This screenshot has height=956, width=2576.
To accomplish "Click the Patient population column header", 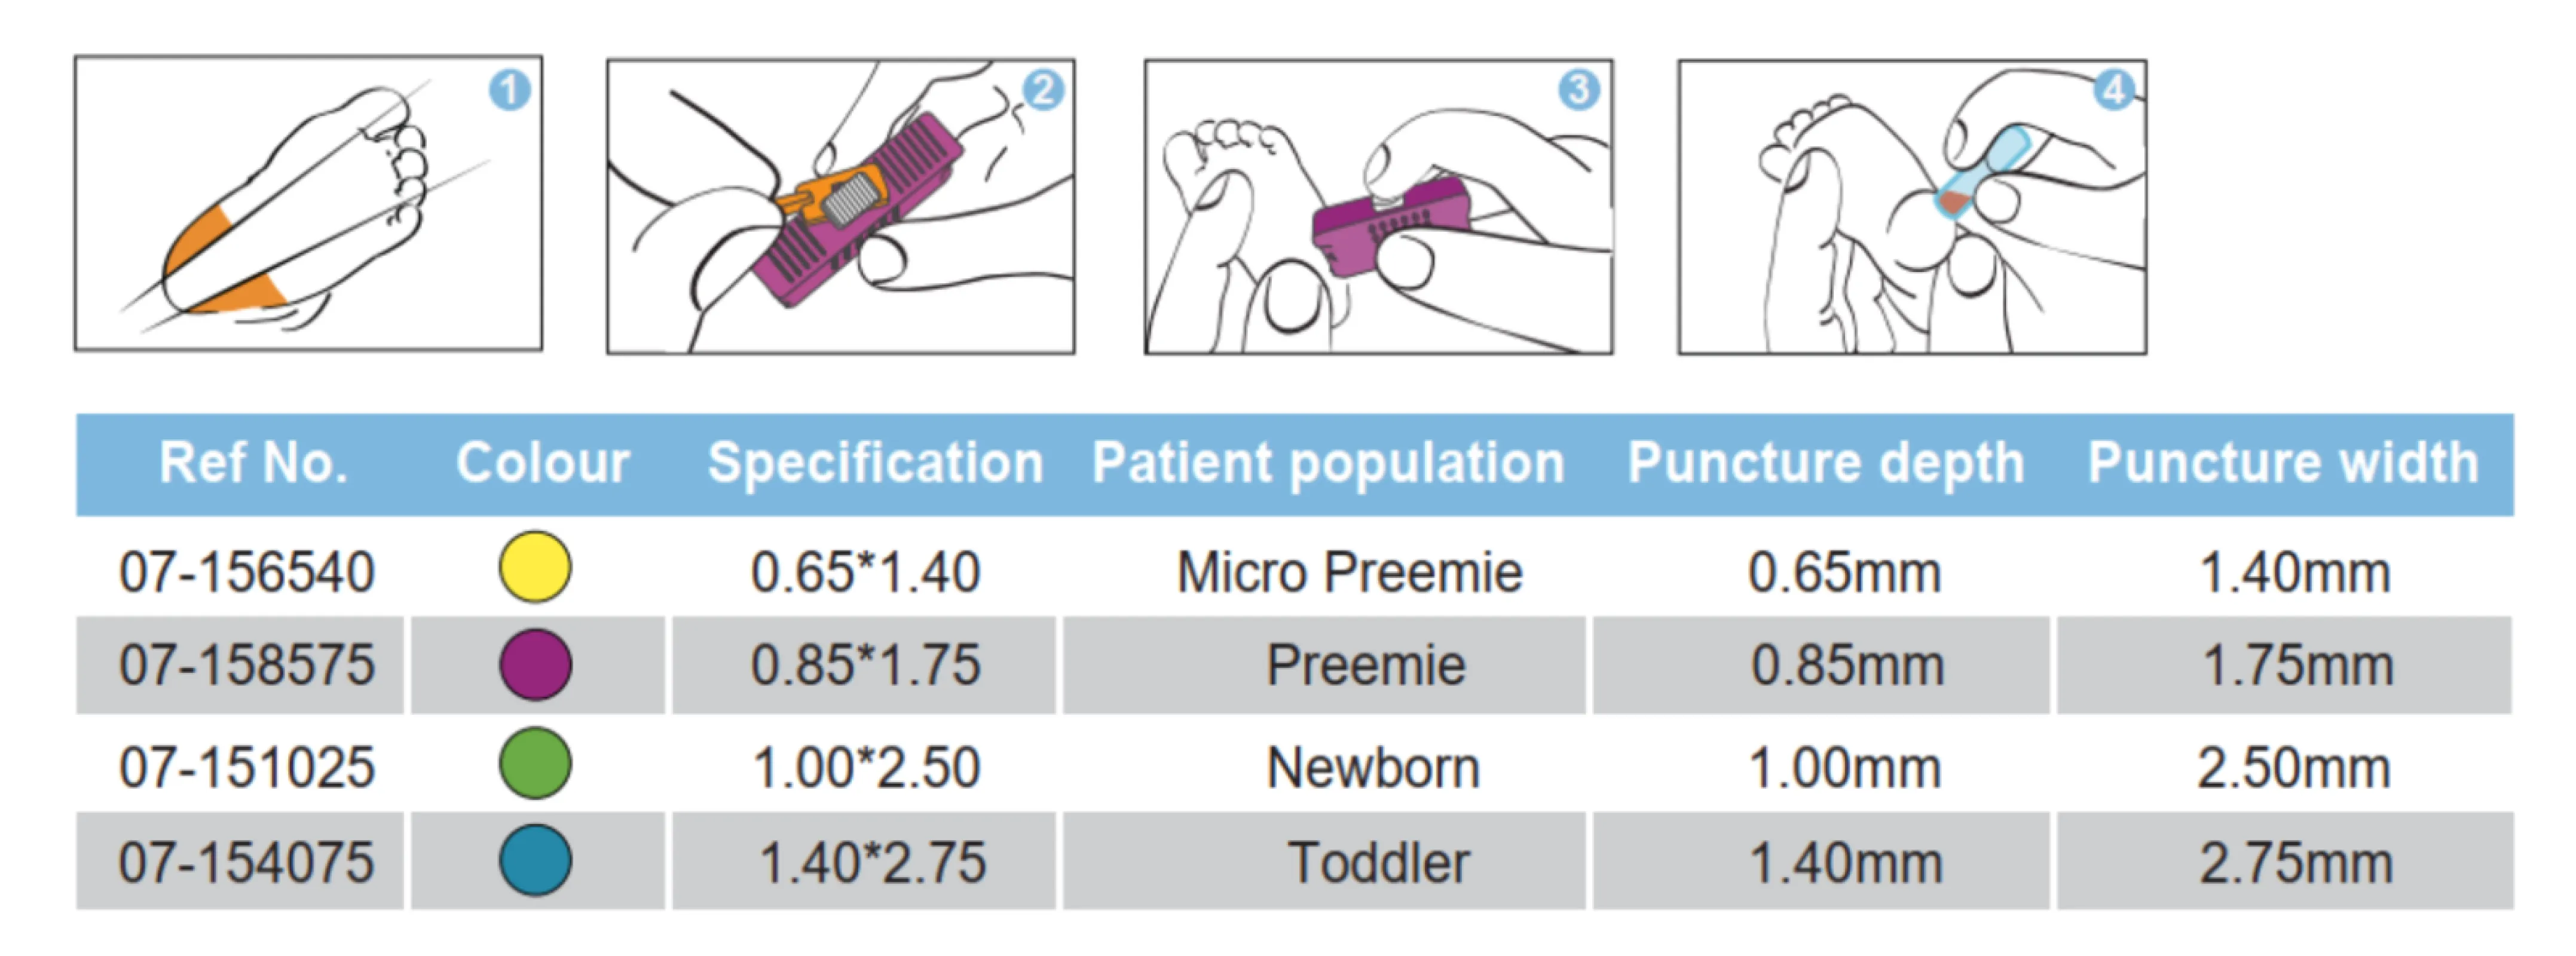I will (1328, 463).
